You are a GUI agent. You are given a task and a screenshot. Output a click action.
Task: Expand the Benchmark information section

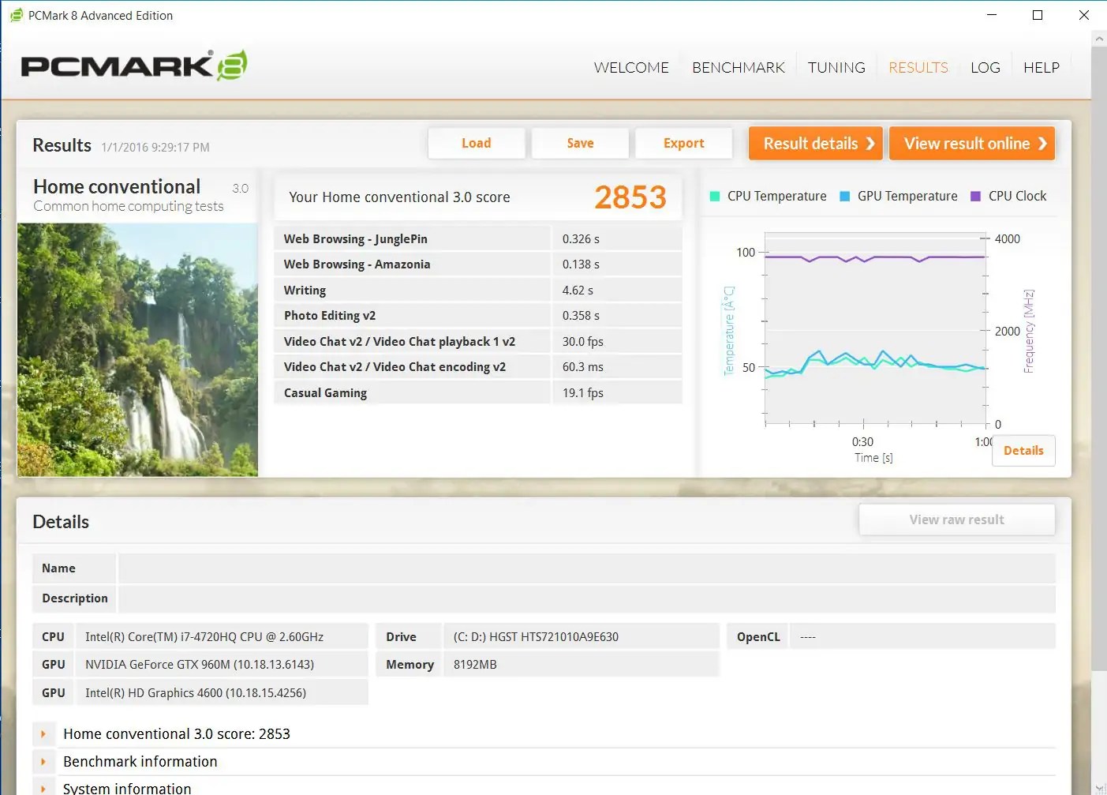click(43, 762)
